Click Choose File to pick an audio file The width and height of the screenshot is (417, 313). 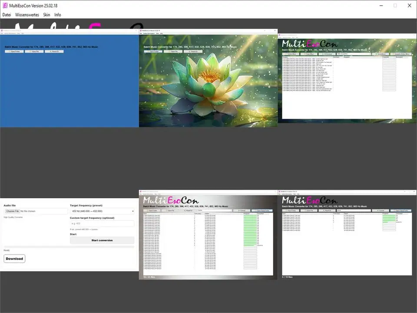point(12,211)
